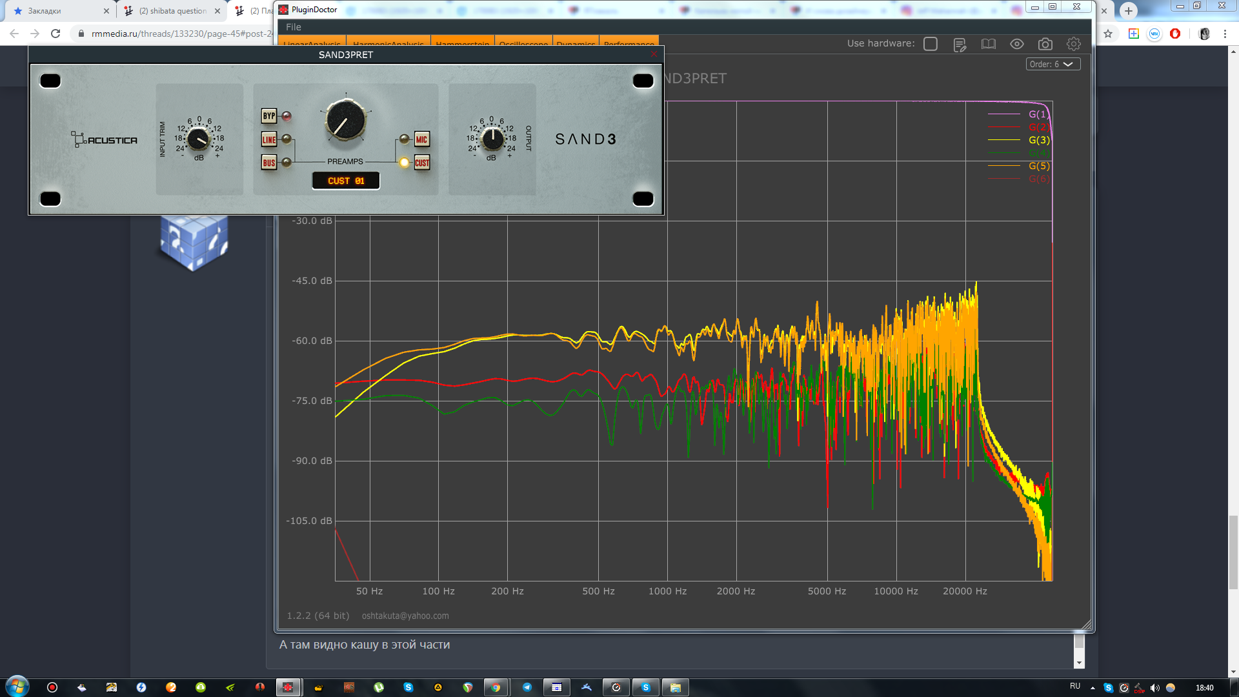
Task: Close the SAND3PRET plugin window
Action: pyautogui.click(x=654, y=54)
